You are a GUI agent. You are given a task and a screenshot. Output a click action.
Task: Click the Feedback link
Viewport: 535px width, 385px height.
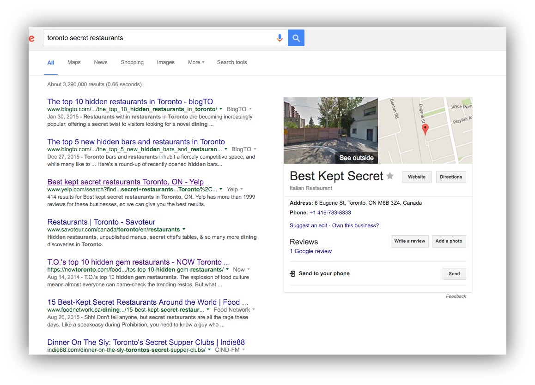[456, 296]
